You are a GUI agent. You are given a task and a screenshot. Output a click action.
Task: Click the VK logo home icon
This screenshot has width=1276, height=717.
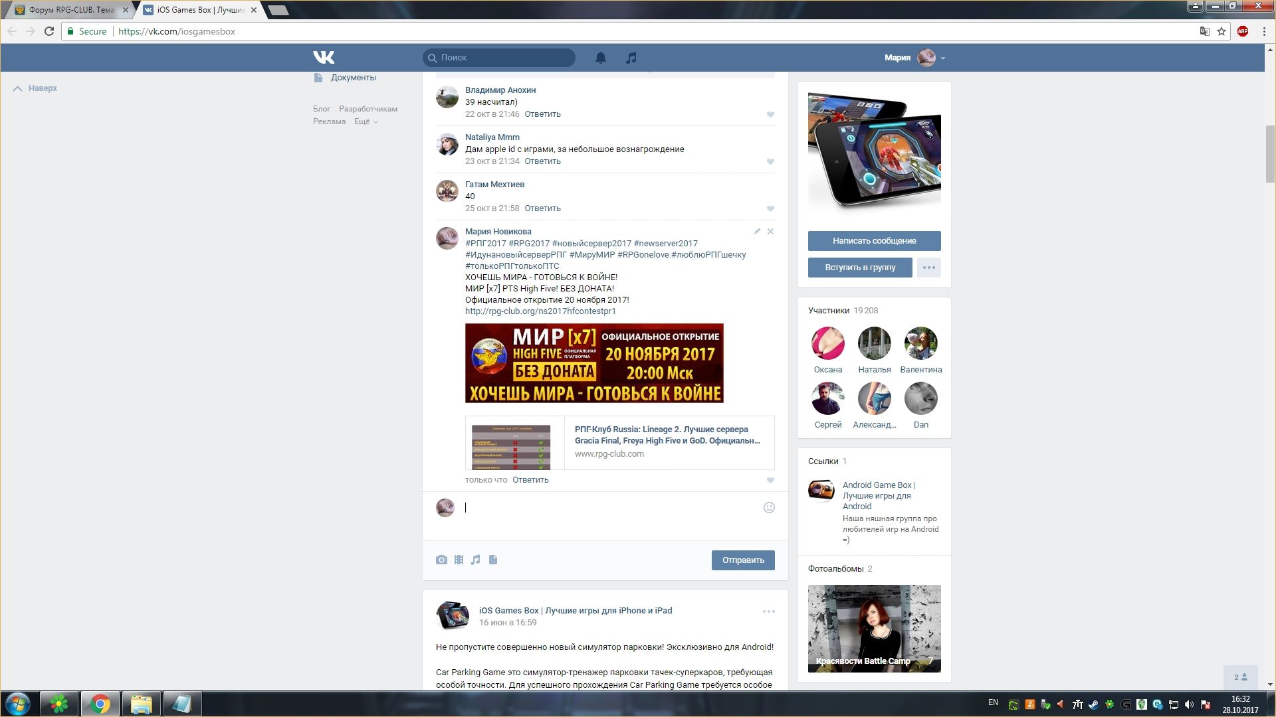tap(324, 58)
